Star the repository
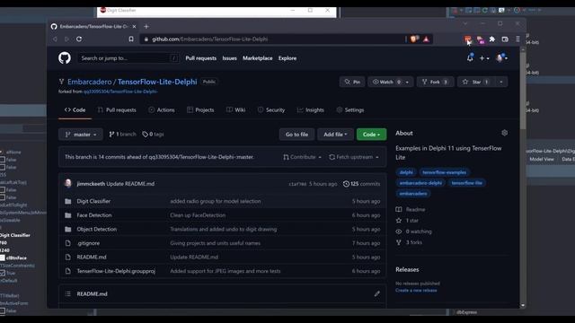575x323 pixels. coord(475,82)
